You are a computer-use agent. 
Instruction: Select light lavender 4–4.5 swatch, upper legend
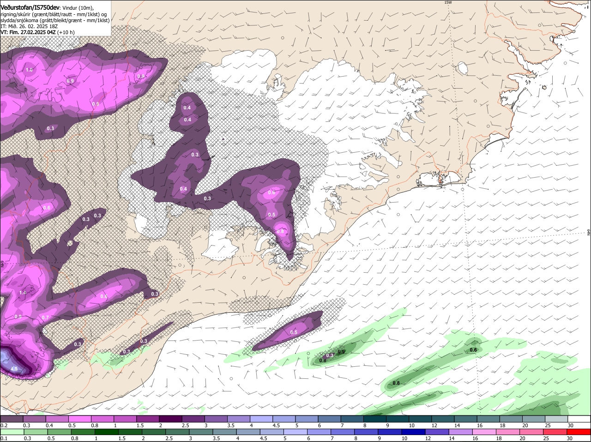262,419
